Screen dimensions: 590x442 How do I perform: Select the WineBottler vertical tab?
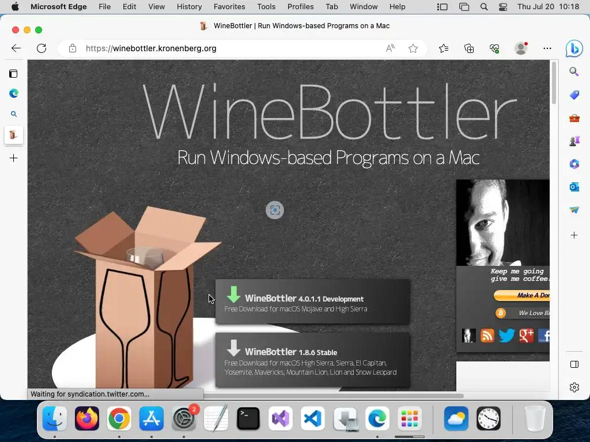pyautogui.click(x=14, y=135)
